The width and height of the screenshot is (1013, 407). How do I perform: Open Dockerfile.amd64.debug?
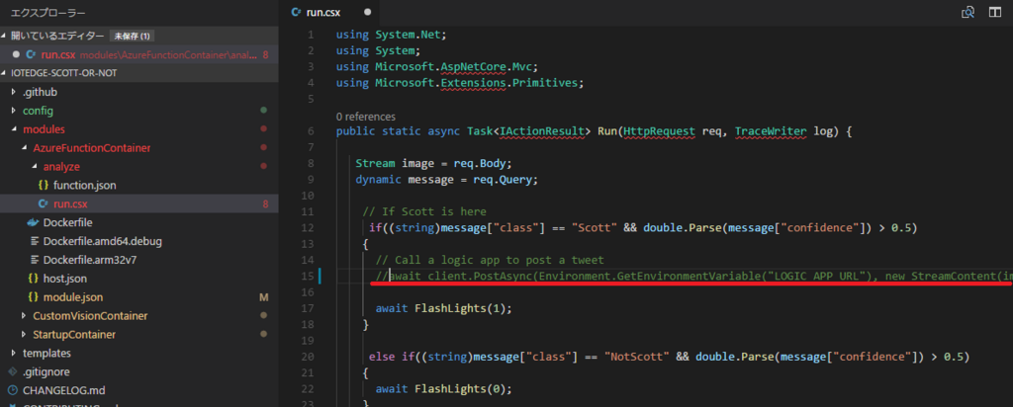click(x=102, y=241)
